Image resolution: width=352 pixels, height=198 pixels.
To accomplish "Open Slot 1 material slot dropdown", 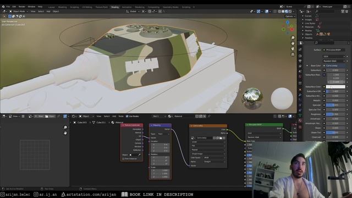I will point(159,116).
